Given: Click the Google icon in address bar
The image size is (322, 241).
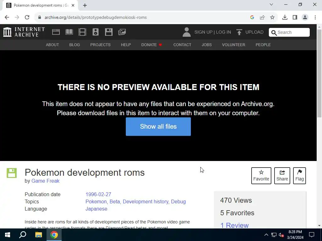Looking at the screenshot, I should (x=252, y=17).
